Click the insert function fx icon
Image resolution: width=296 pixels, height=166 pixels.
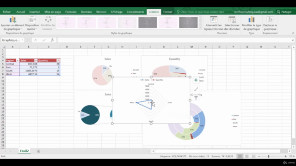click(x=52, y=40)
